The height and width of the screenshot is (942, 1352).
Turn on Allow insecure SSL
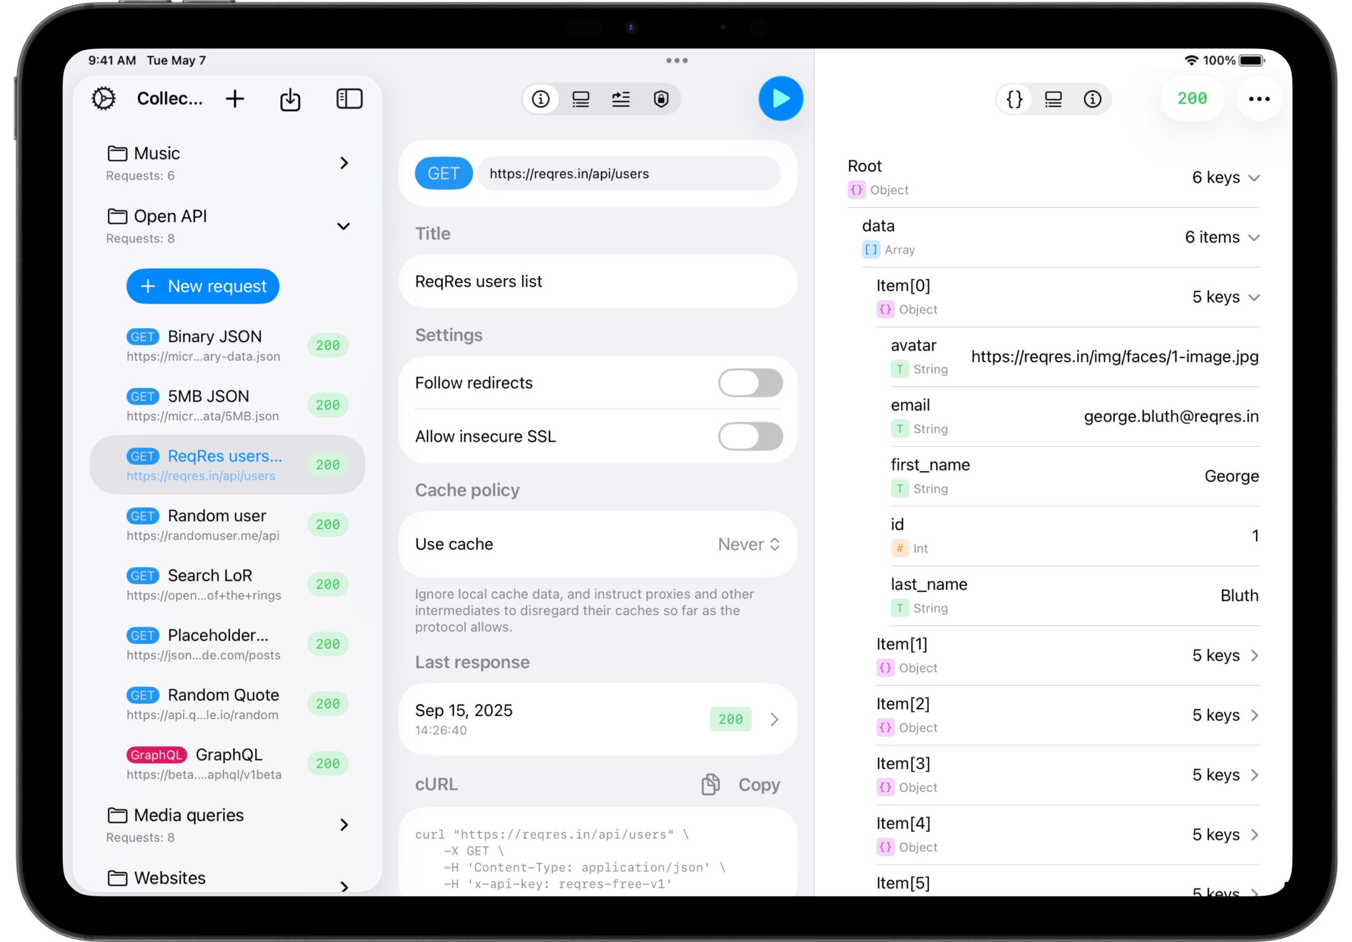pyautogui.click(x=749, y=436)
